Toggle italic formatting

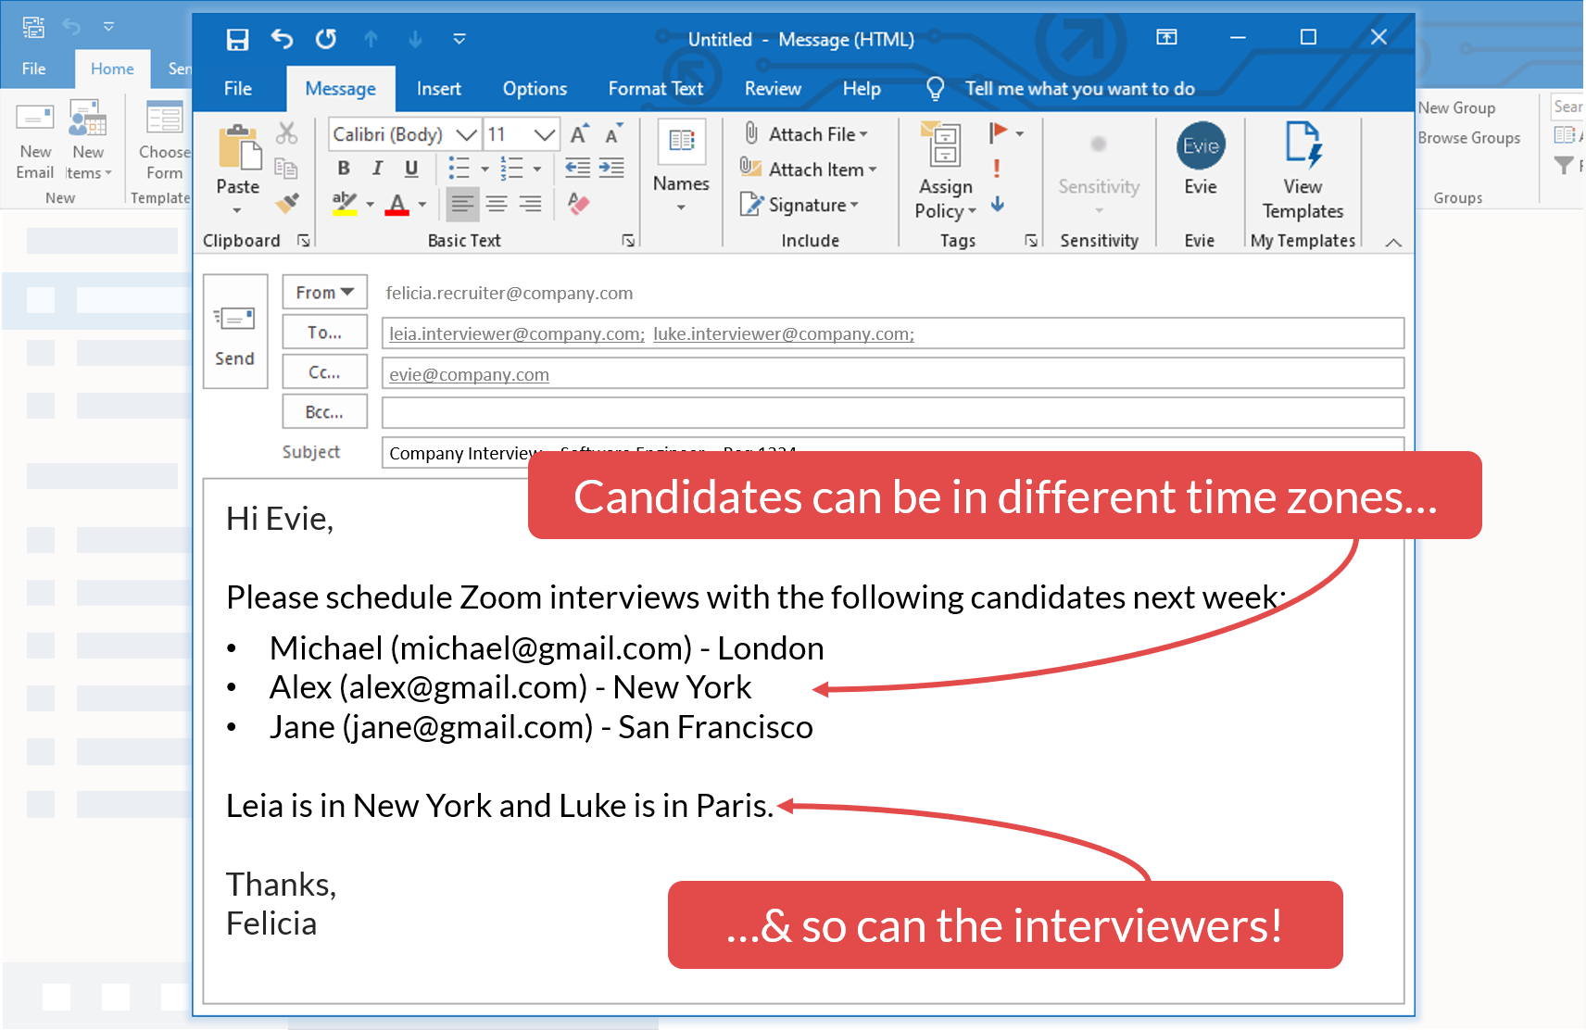[377, 169]
